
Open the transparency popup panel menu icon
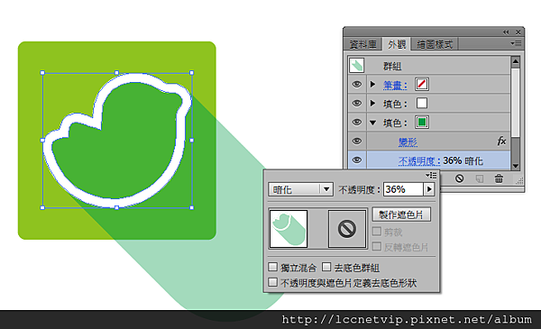tap(431, 176)
